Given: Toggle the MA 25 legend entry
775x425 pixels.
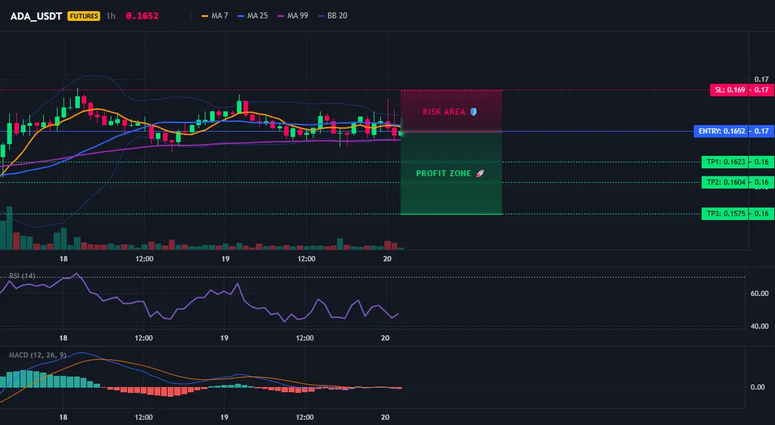Looking at the screenshot, I should [x=253, y=16].
